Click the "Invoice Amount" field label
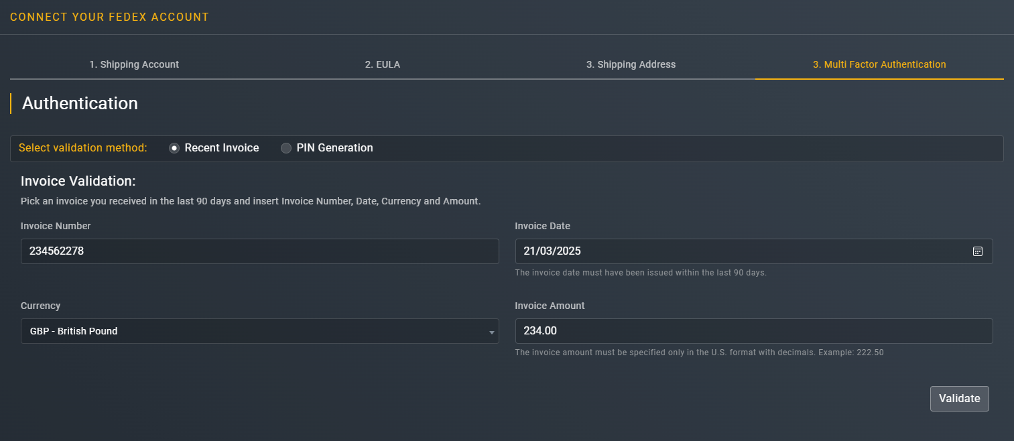1014x441 pixels. (x=550, y=306)
